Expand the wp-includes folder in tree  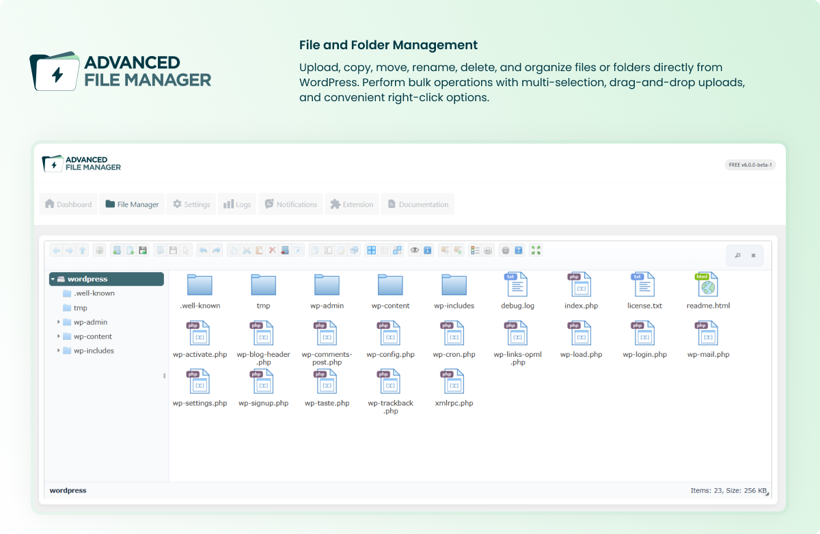[x=59, y=351]
